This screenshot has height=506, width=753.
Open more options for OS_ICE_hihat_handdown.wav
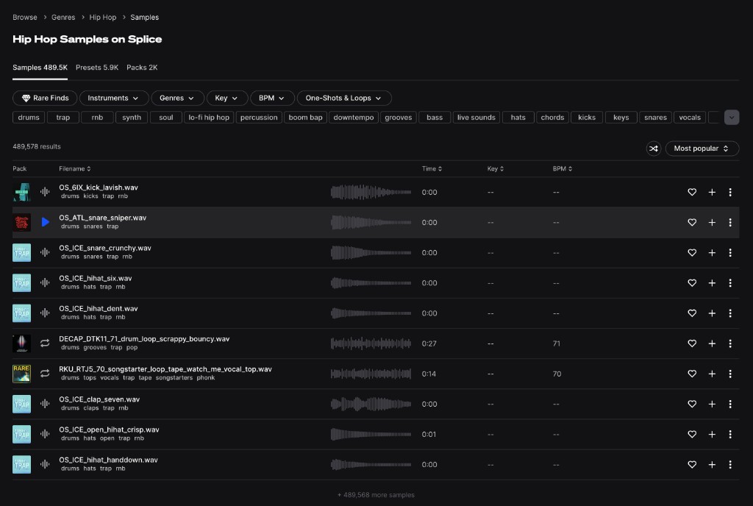point(730,464)
